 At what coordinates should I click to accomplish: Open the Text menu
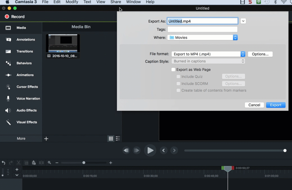[87, 2]
